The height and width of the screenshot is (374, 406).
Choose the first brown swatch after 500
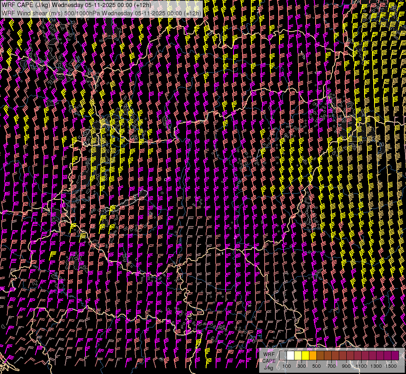(320, 355)
